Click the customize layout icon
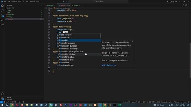 tap(176, 2)
